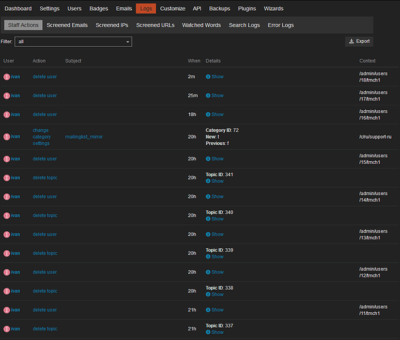Click the 'Subject' column header
The height and width of the screenshot is (340, 400).
tap(73, 61)
